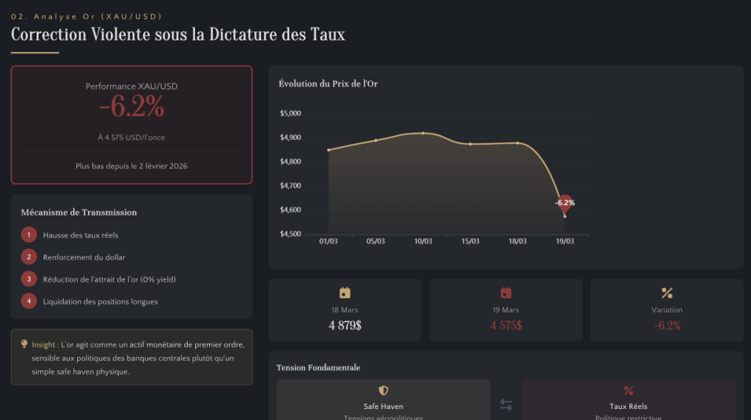Click the number 3 circle for Réduction de l'attrait
This screenshot has height=420, width=751.
29,279
